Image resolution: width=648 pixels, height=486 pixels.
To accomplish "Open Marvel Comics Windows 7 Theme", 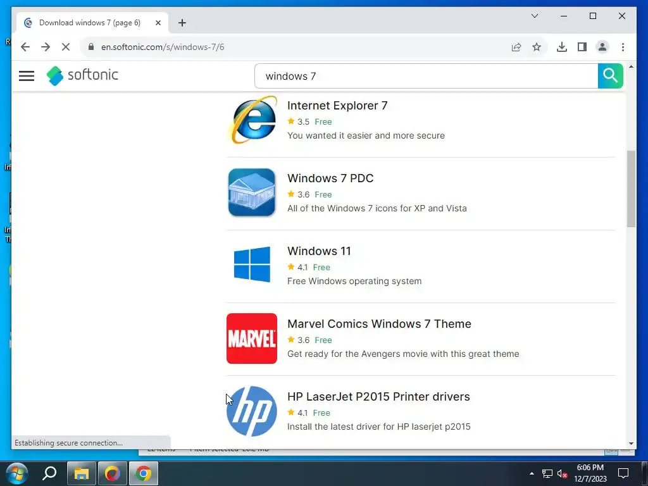I will 379,323.
